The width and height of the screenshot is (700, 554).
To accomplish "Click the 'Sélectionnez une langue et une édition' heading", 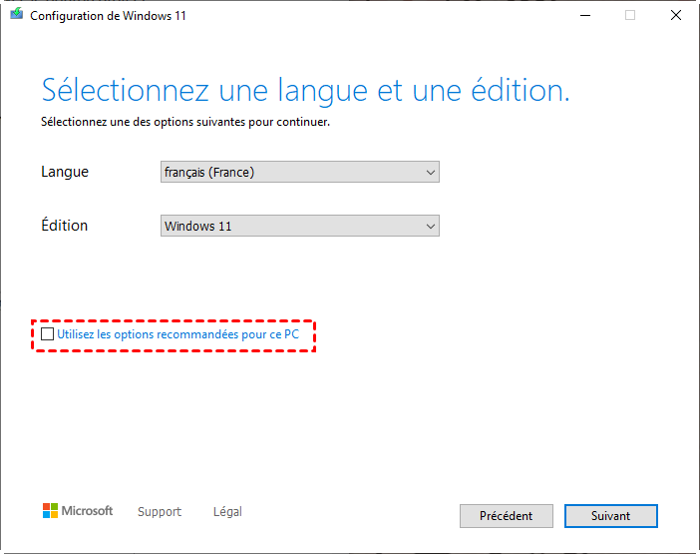I will (x=305, y=91).
